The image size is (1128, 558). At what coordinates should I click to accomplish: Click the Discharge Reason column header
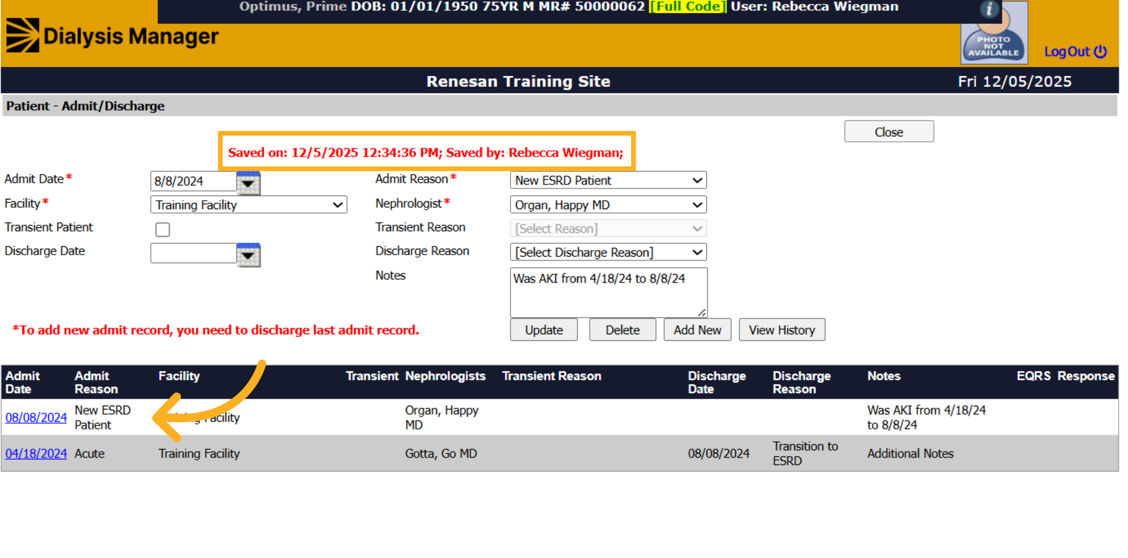click(801, 383)
